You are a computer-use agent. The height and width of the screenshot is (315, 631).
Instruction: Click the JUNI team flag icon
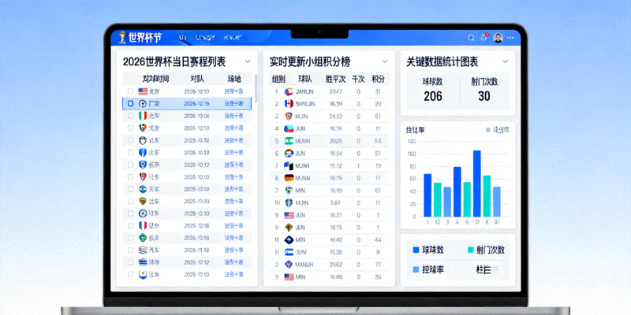click(x=289, y=252)
